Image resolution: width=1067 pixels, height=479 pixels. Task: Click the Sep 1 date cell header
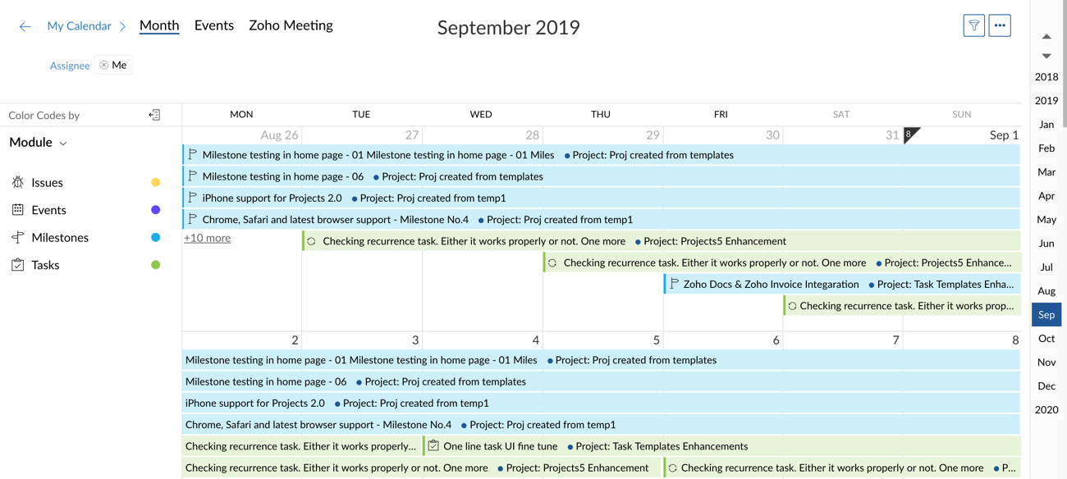click(x=1004, y=135)
